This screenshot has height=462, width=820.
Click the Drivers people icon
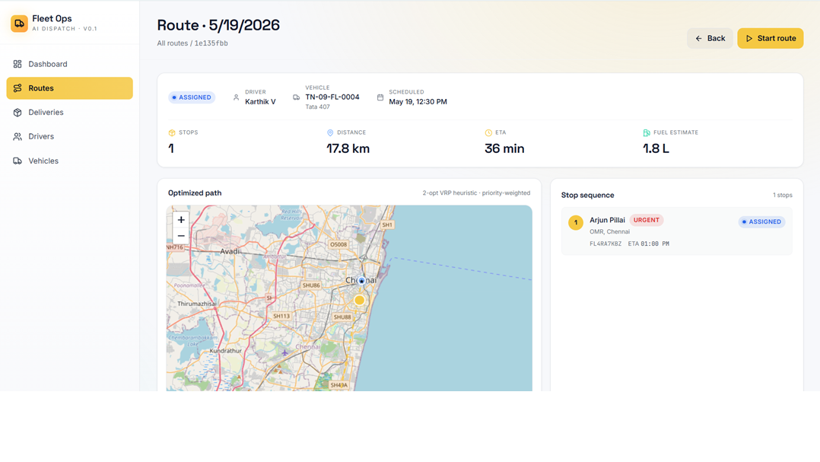[x=17, y=136]
